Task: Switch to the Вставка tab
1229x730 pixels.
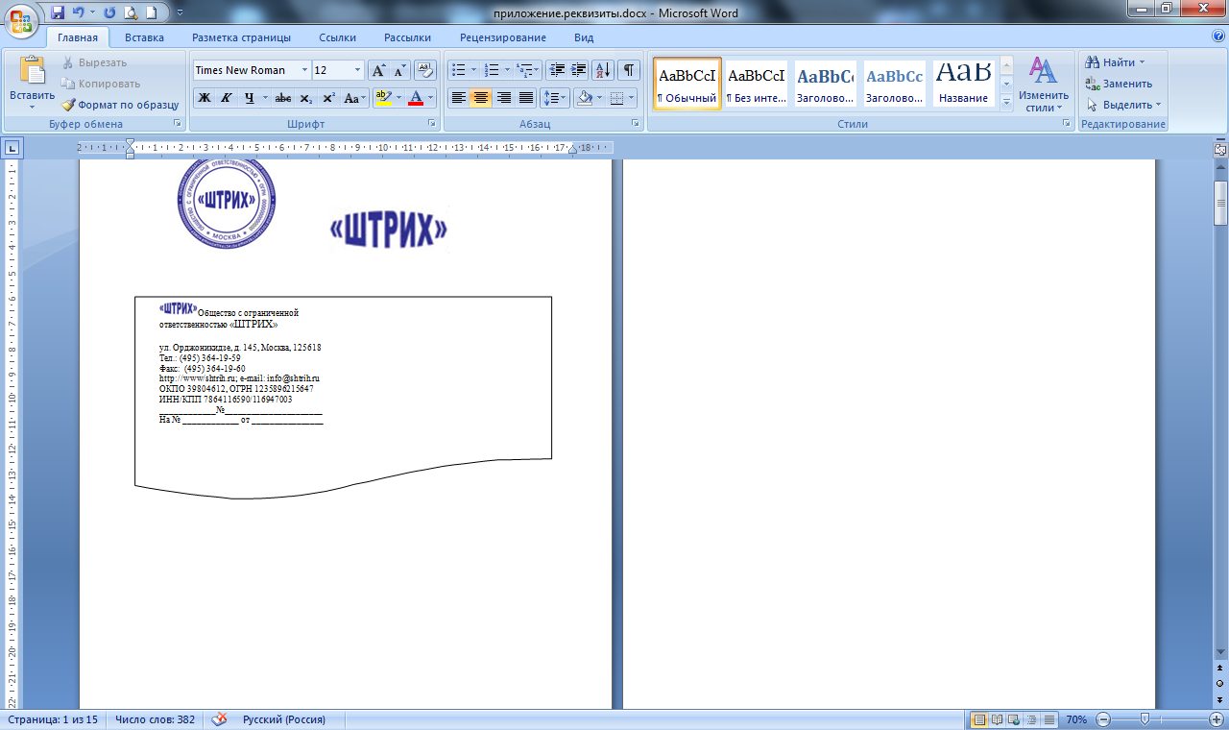Action: [144, 37]
